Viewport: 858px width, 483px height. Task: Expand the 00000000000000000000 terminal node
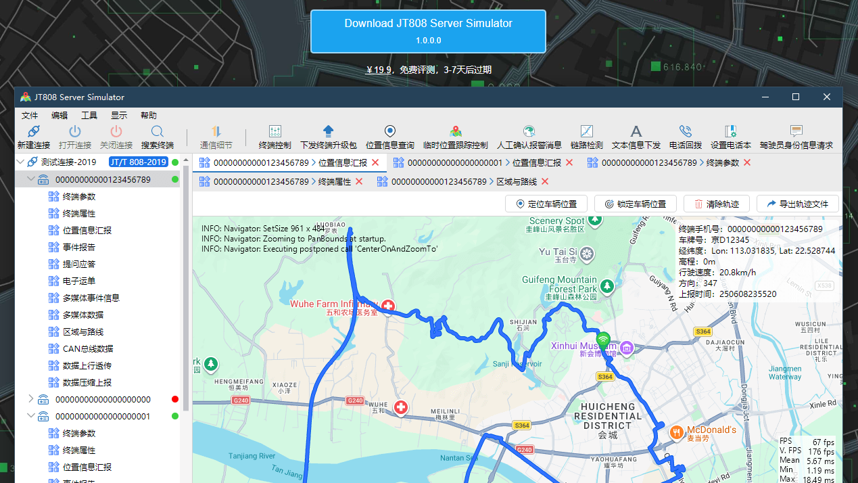pyautogui.click(x=31, y=399)
